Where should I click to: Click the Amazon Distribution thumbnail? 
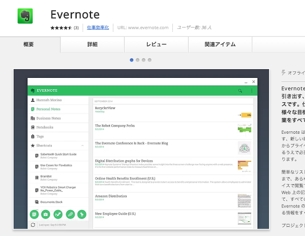(x=245, y=201)
